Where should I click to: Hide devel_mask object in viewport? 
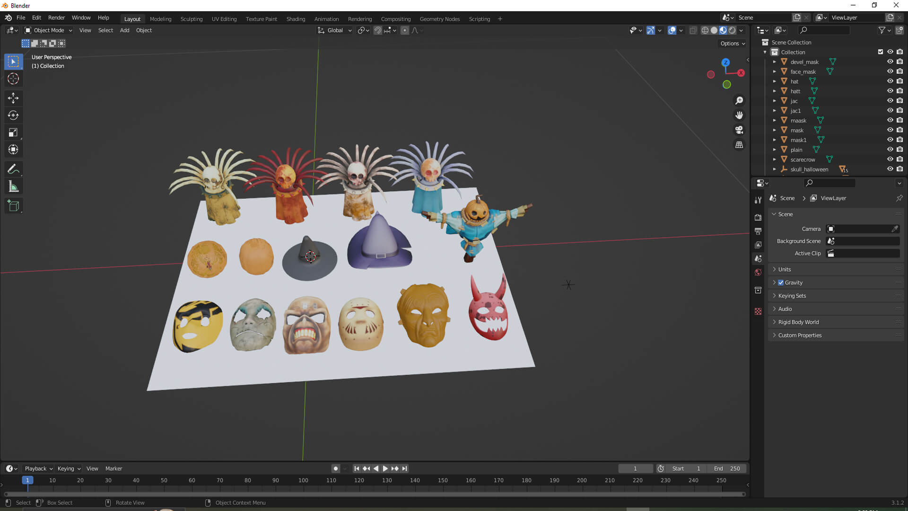point(890,62)
